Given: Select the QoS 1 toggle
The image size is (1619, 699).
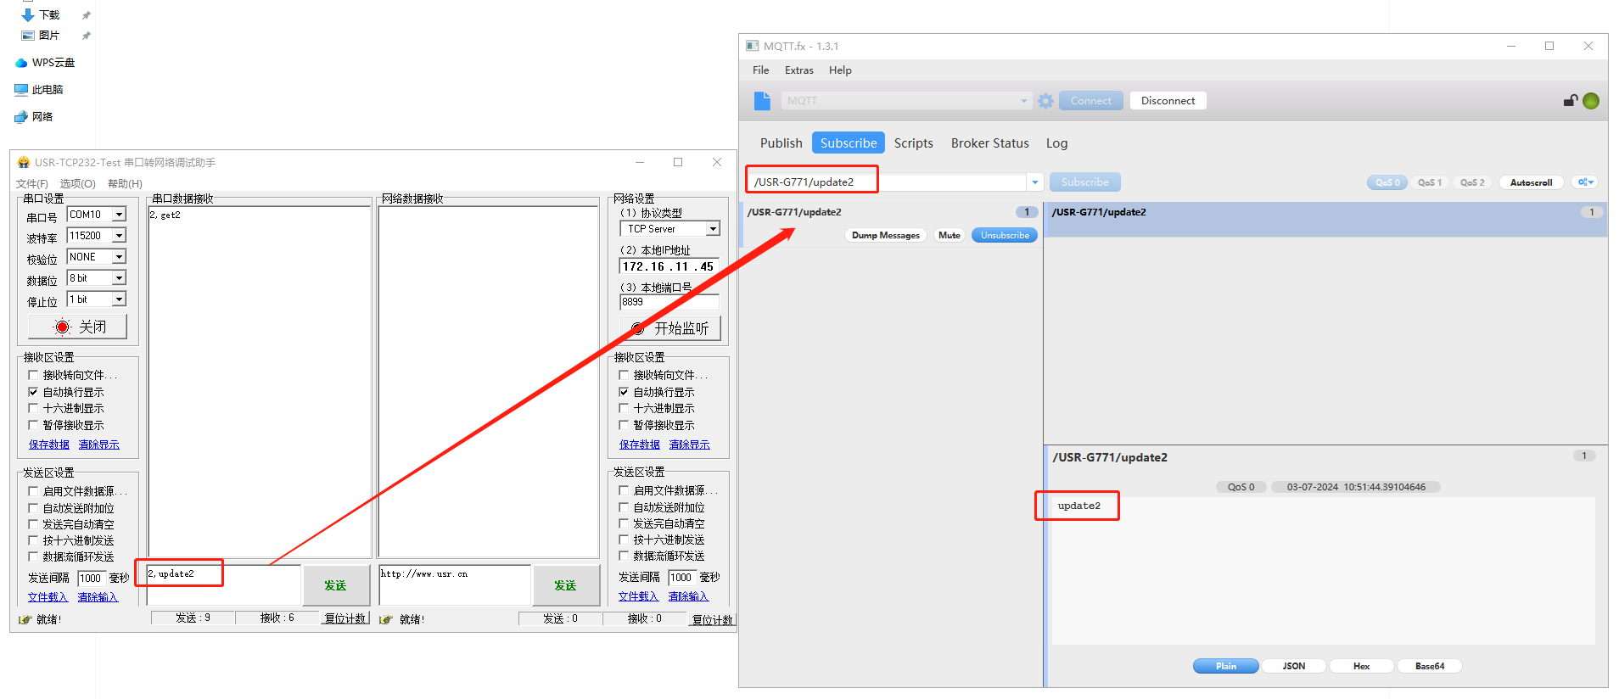Looking at the screenshot, I should 1429,182.
